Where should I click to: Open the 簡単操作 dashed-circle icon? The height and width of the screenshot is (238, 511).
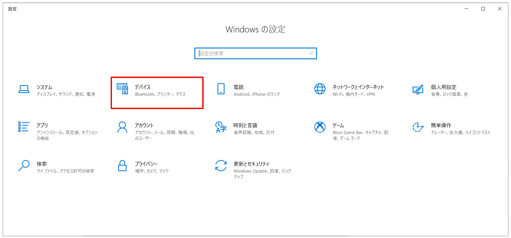pyautogui.click(x=418, y=127)
